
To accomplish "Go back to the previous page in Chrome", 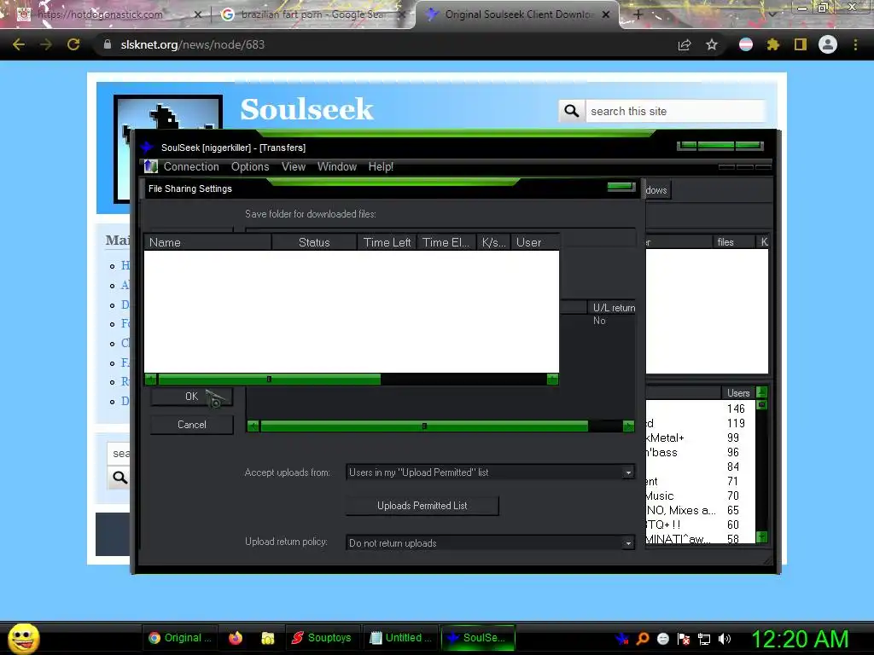I will [19, 44].
